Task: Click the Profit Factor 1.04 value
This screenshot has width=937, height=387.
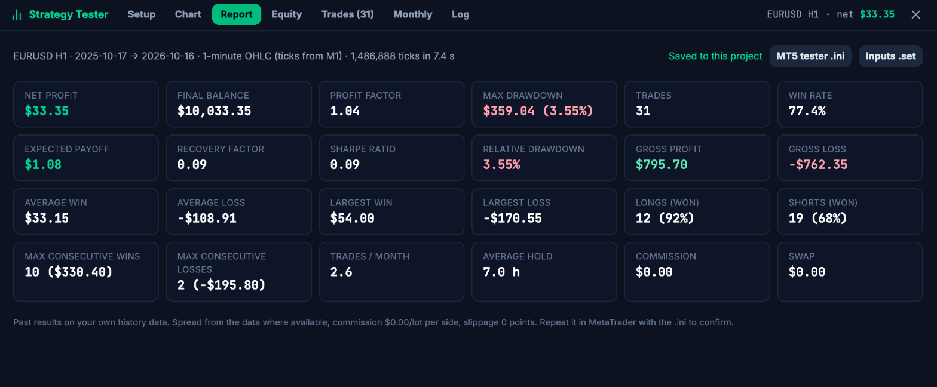Action: pos(345,111)
